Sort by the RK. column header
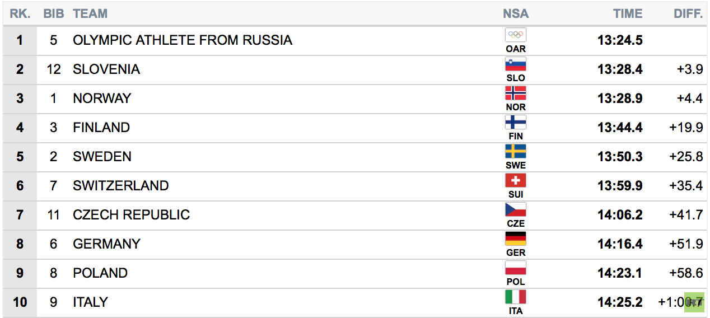This screenshot has height=318, width=710. click(20, 14)
